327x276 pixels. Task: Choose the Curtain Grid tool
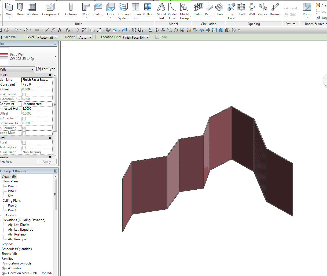click(135, 11)
